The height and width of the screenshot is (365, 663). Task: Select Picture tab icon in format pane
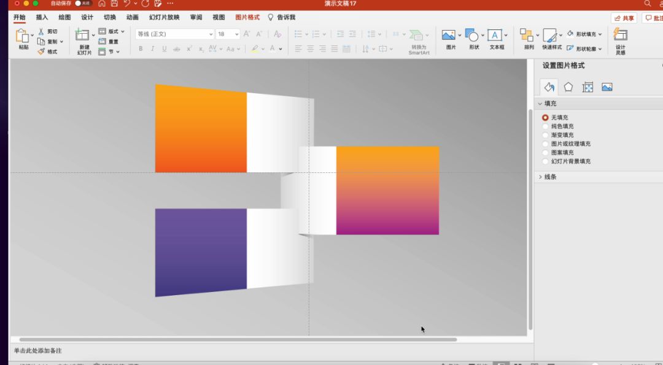point(607,87)
